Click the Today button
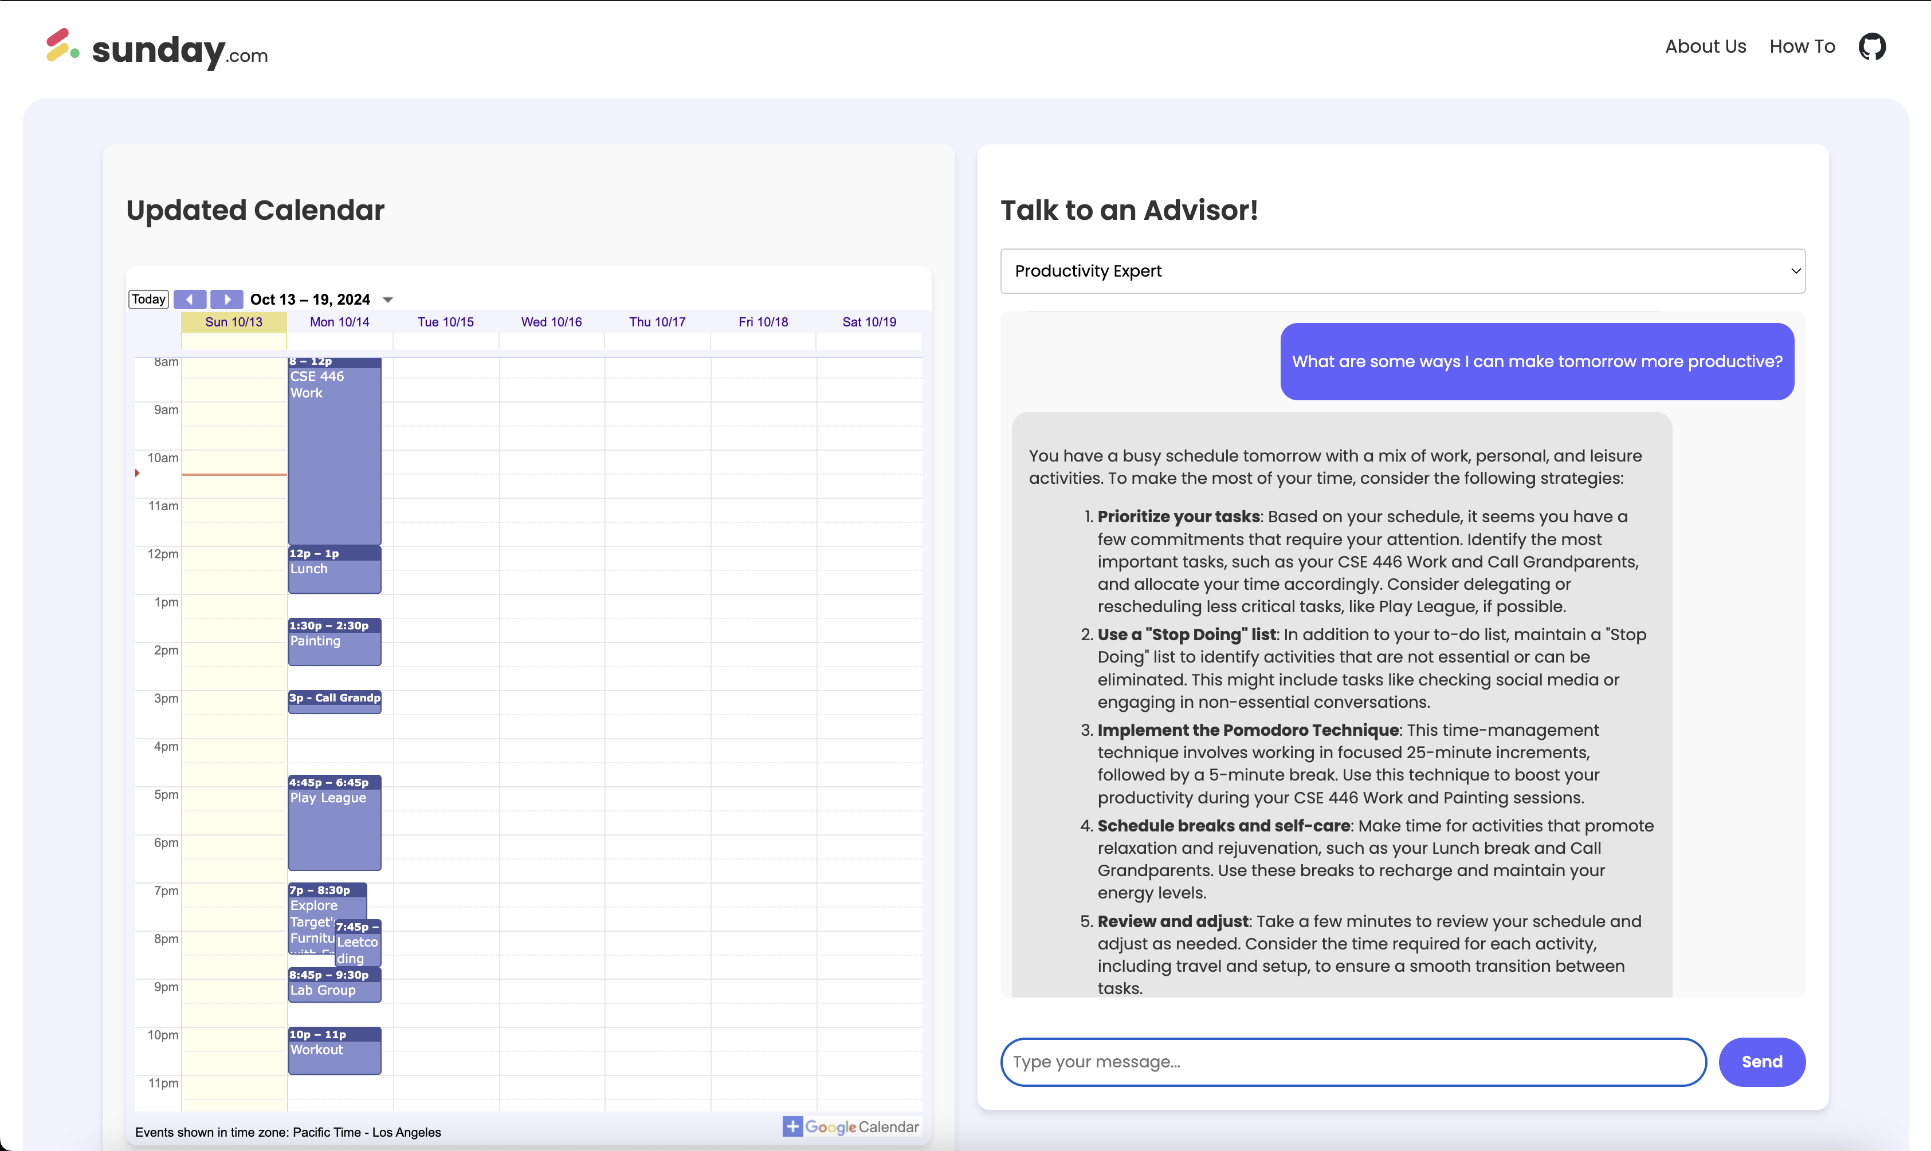The width and height of the screenshot is (1931, 1151). [x=148, y=299]
